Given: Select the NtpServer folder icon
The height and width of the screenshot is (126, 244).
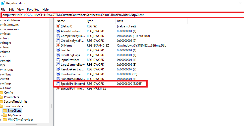Looking at the screenshot, I should 5,115.
